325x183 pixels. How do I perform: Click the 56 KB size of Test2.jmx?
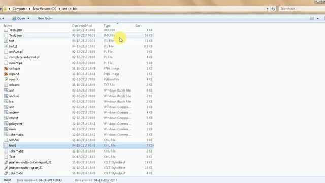149,35
